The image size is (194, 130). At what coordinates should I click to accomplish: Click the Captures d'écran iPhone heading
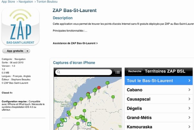(74, 63)
